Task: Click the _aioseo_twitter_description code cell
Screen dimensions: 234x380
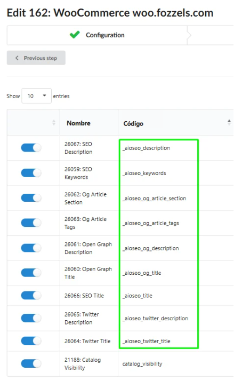Action: click(155, 318)
